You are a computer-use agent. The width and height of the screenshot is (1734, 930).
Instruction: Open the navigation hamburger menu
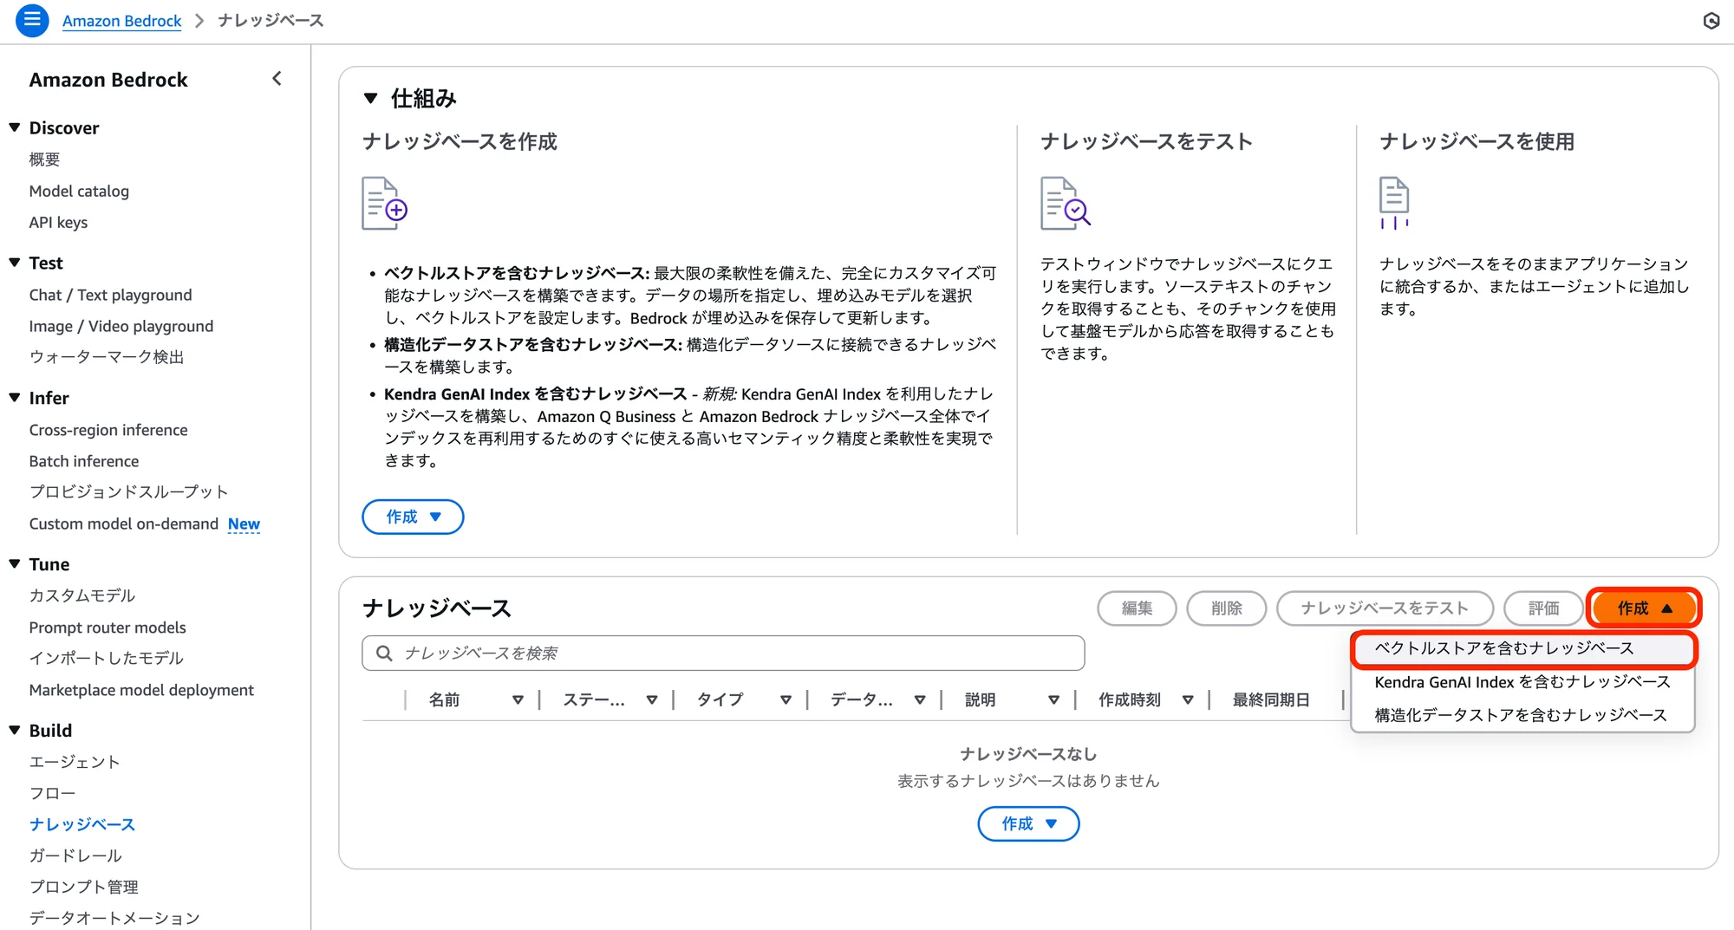[x=31, y=20]
